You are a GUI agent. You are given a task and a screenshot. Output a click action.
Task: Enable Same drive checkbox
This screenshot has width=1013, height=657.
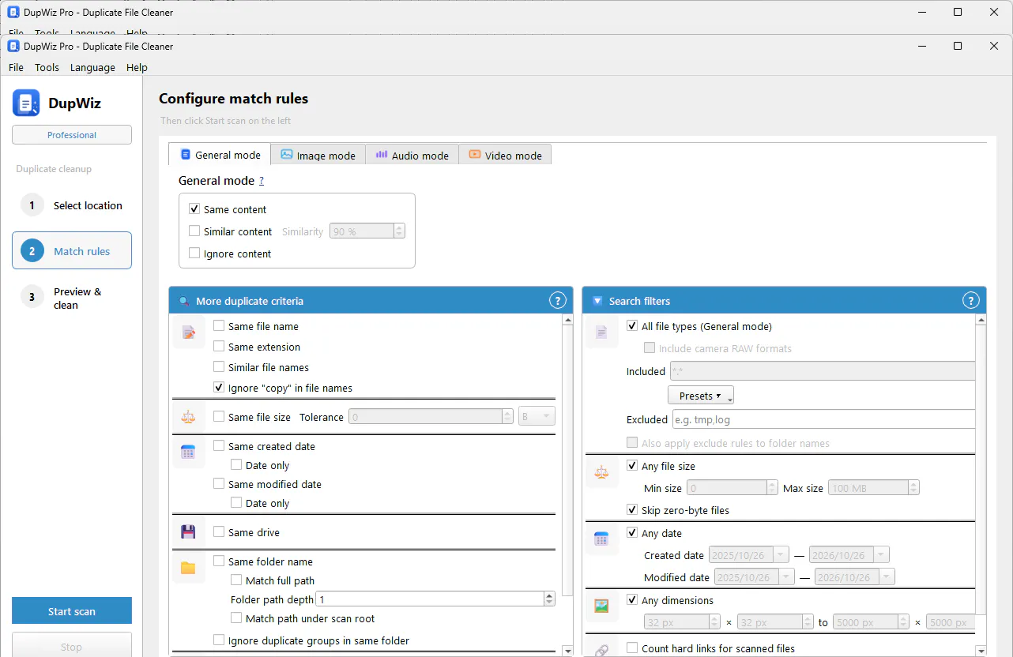pos(219,532)
